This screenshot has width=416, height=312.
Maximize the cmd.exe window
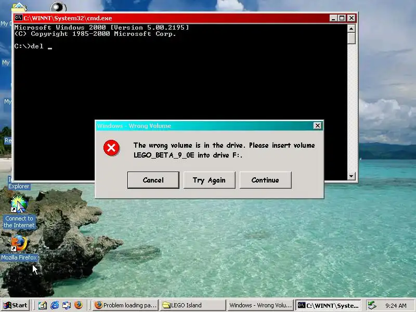(342, 18)
